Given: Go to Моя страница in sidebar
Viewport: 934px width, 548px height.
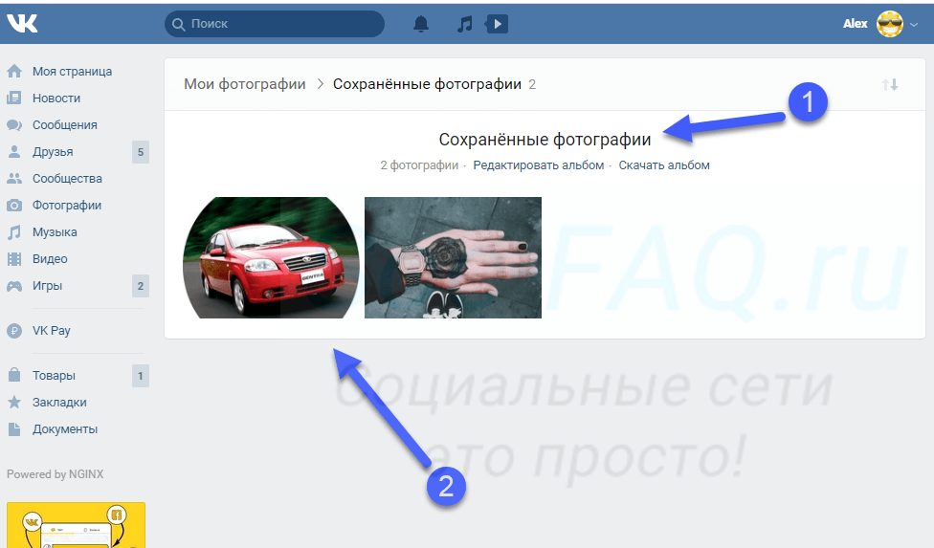Looking at the screenshot, I should coord(72,72).
